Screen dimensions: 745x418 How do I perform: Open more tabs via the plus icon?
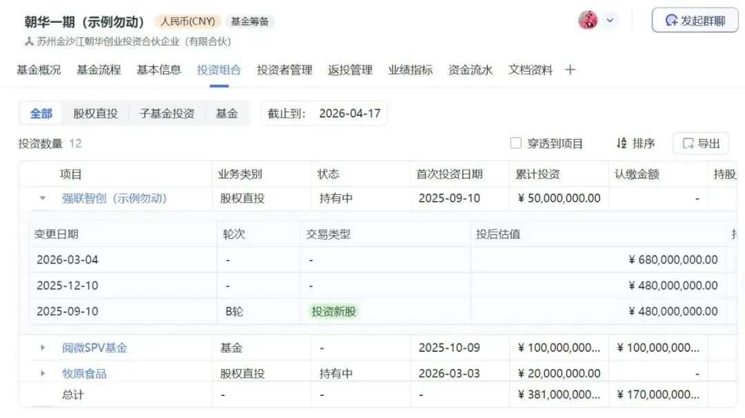click(x=570, y=70)
